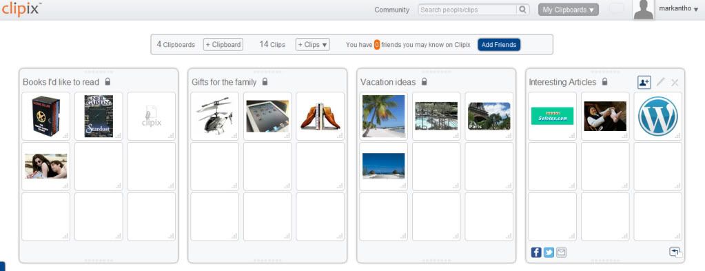This screenshot has width=705, height=271.
Task: Expand the markantho account menu
Action: tap(679, 9)
